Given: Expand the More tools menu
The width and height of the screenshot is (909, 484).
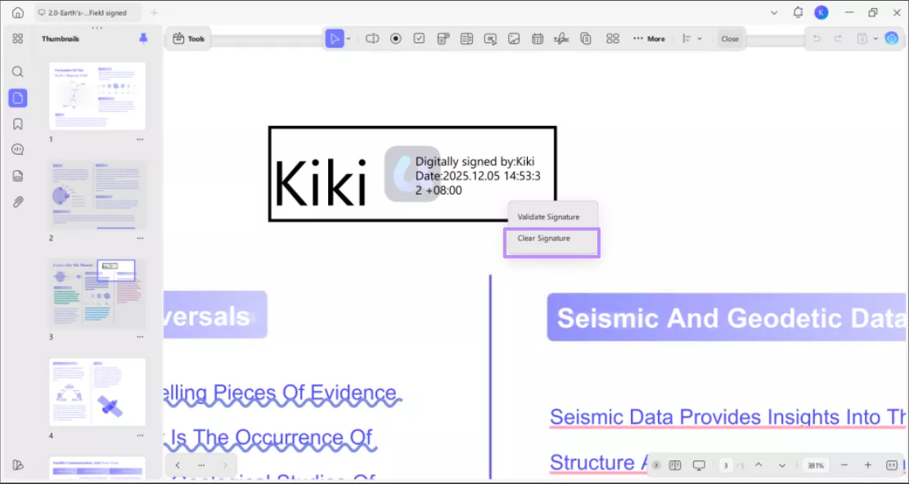Looking at the screenshot, I should pyautogui.click(x=649, y=38).
